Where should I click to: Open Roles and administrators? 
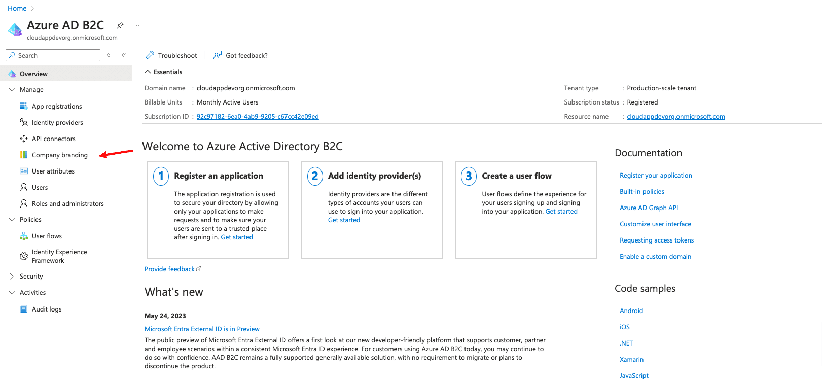(68, 203)
